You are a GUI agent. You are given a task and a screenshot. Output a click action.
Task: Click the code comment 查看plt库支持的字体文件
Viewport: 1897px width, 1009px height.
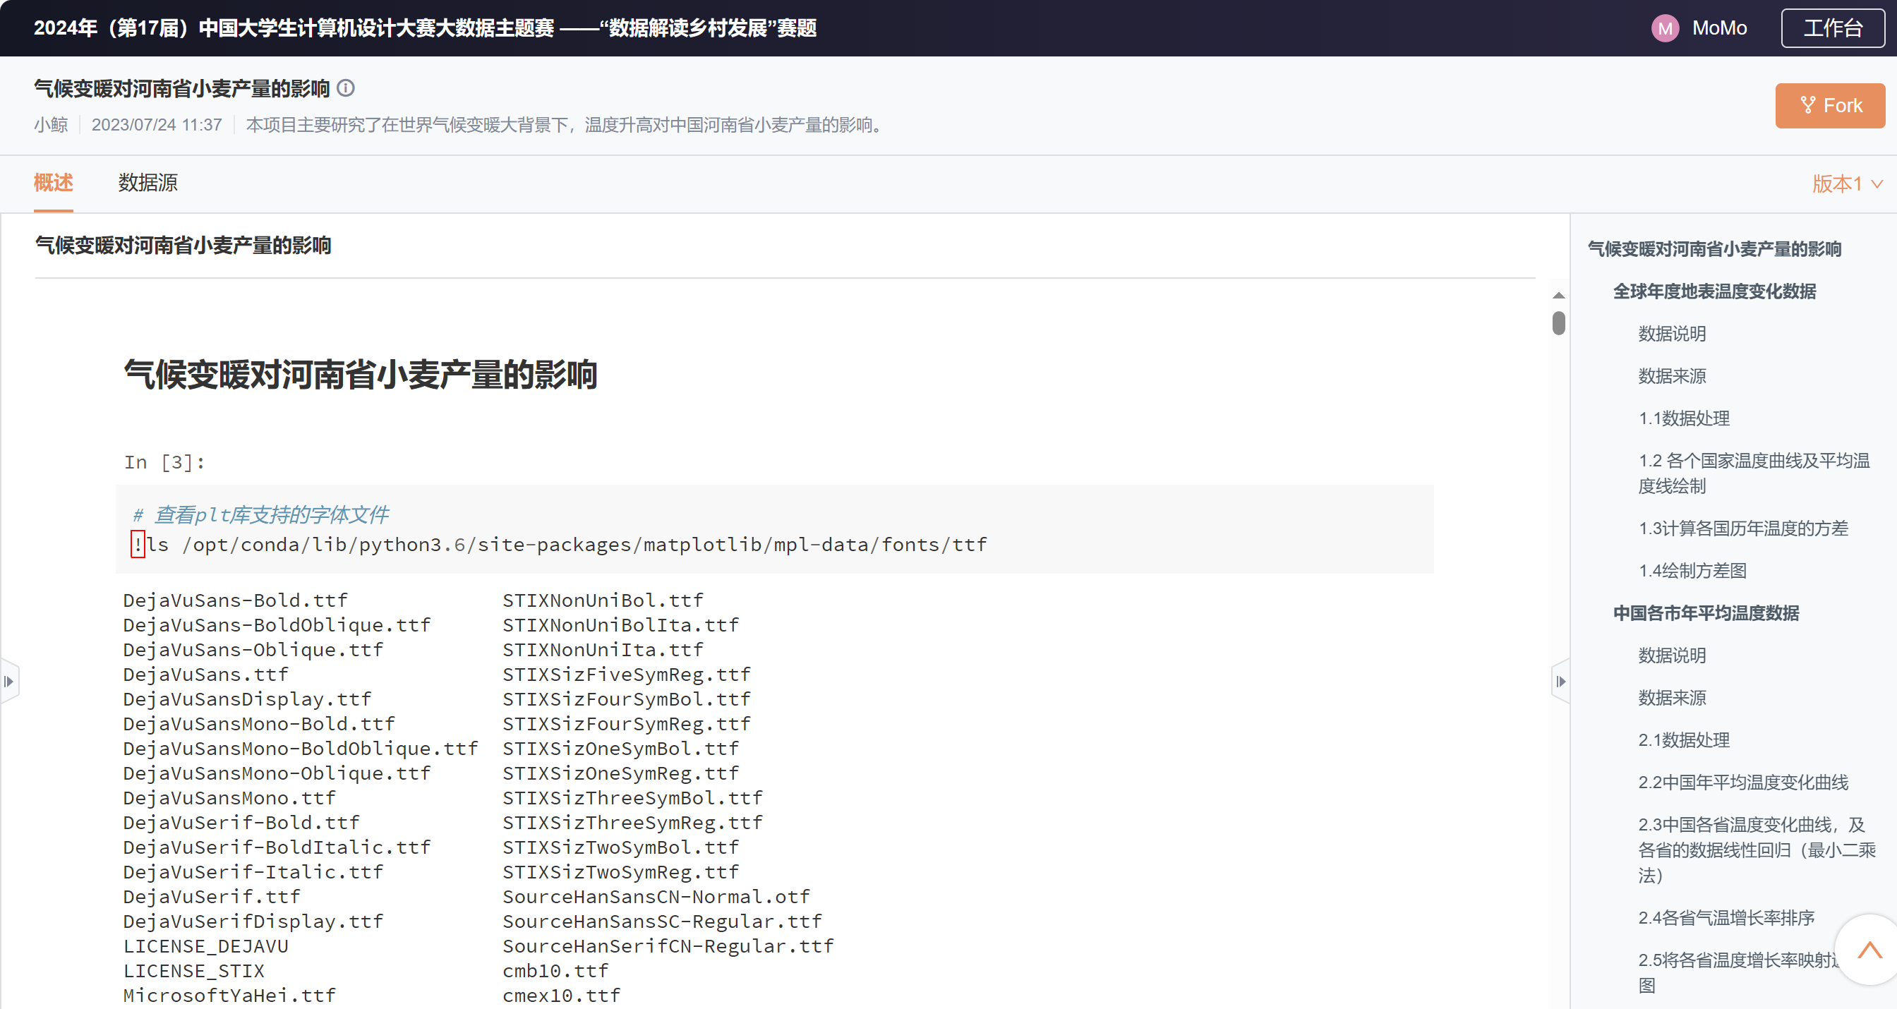[x=260, y=514]
